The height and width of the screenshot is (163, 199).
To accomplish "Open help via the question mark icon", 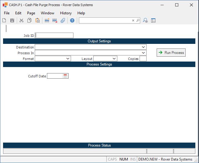I will tap(72, 20).
